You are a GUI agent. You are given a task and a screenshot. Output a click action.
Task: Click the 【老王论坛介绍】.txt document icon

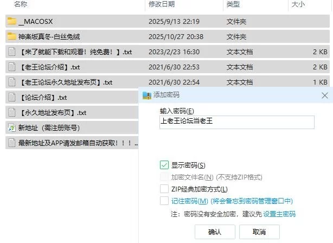pyautogui.click(x=12, y=67)
